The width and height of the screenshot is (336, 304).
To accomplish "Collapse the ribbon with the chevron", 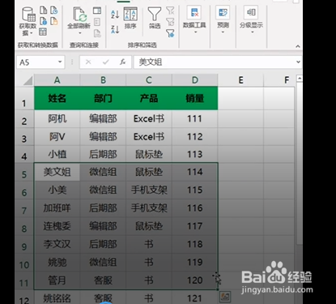I will 298,46.
